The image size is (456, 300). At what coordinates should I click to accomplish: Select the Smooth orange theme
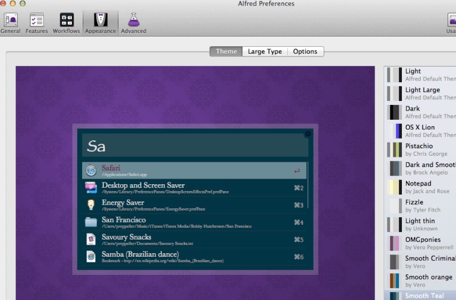pos(420,281)
